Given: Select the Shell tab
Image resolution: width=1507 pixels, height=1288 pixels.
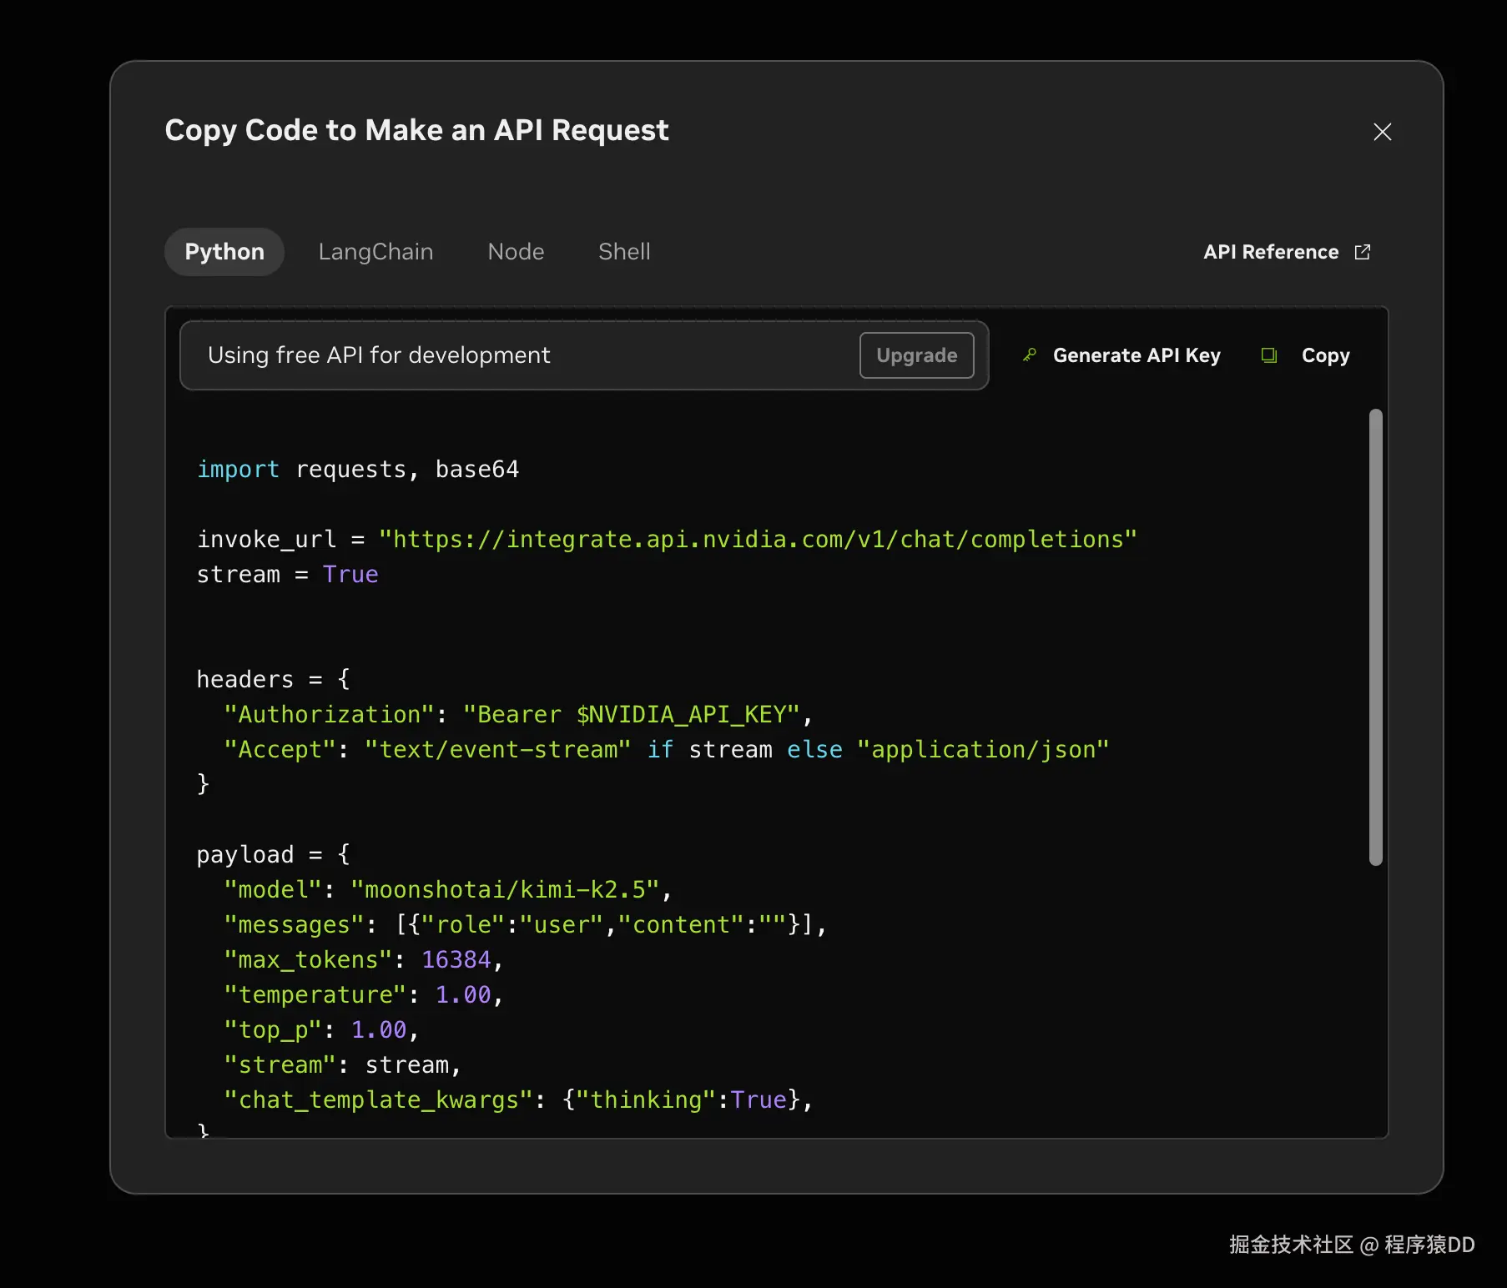Looking at the screenshot, I should click(624, 252).
